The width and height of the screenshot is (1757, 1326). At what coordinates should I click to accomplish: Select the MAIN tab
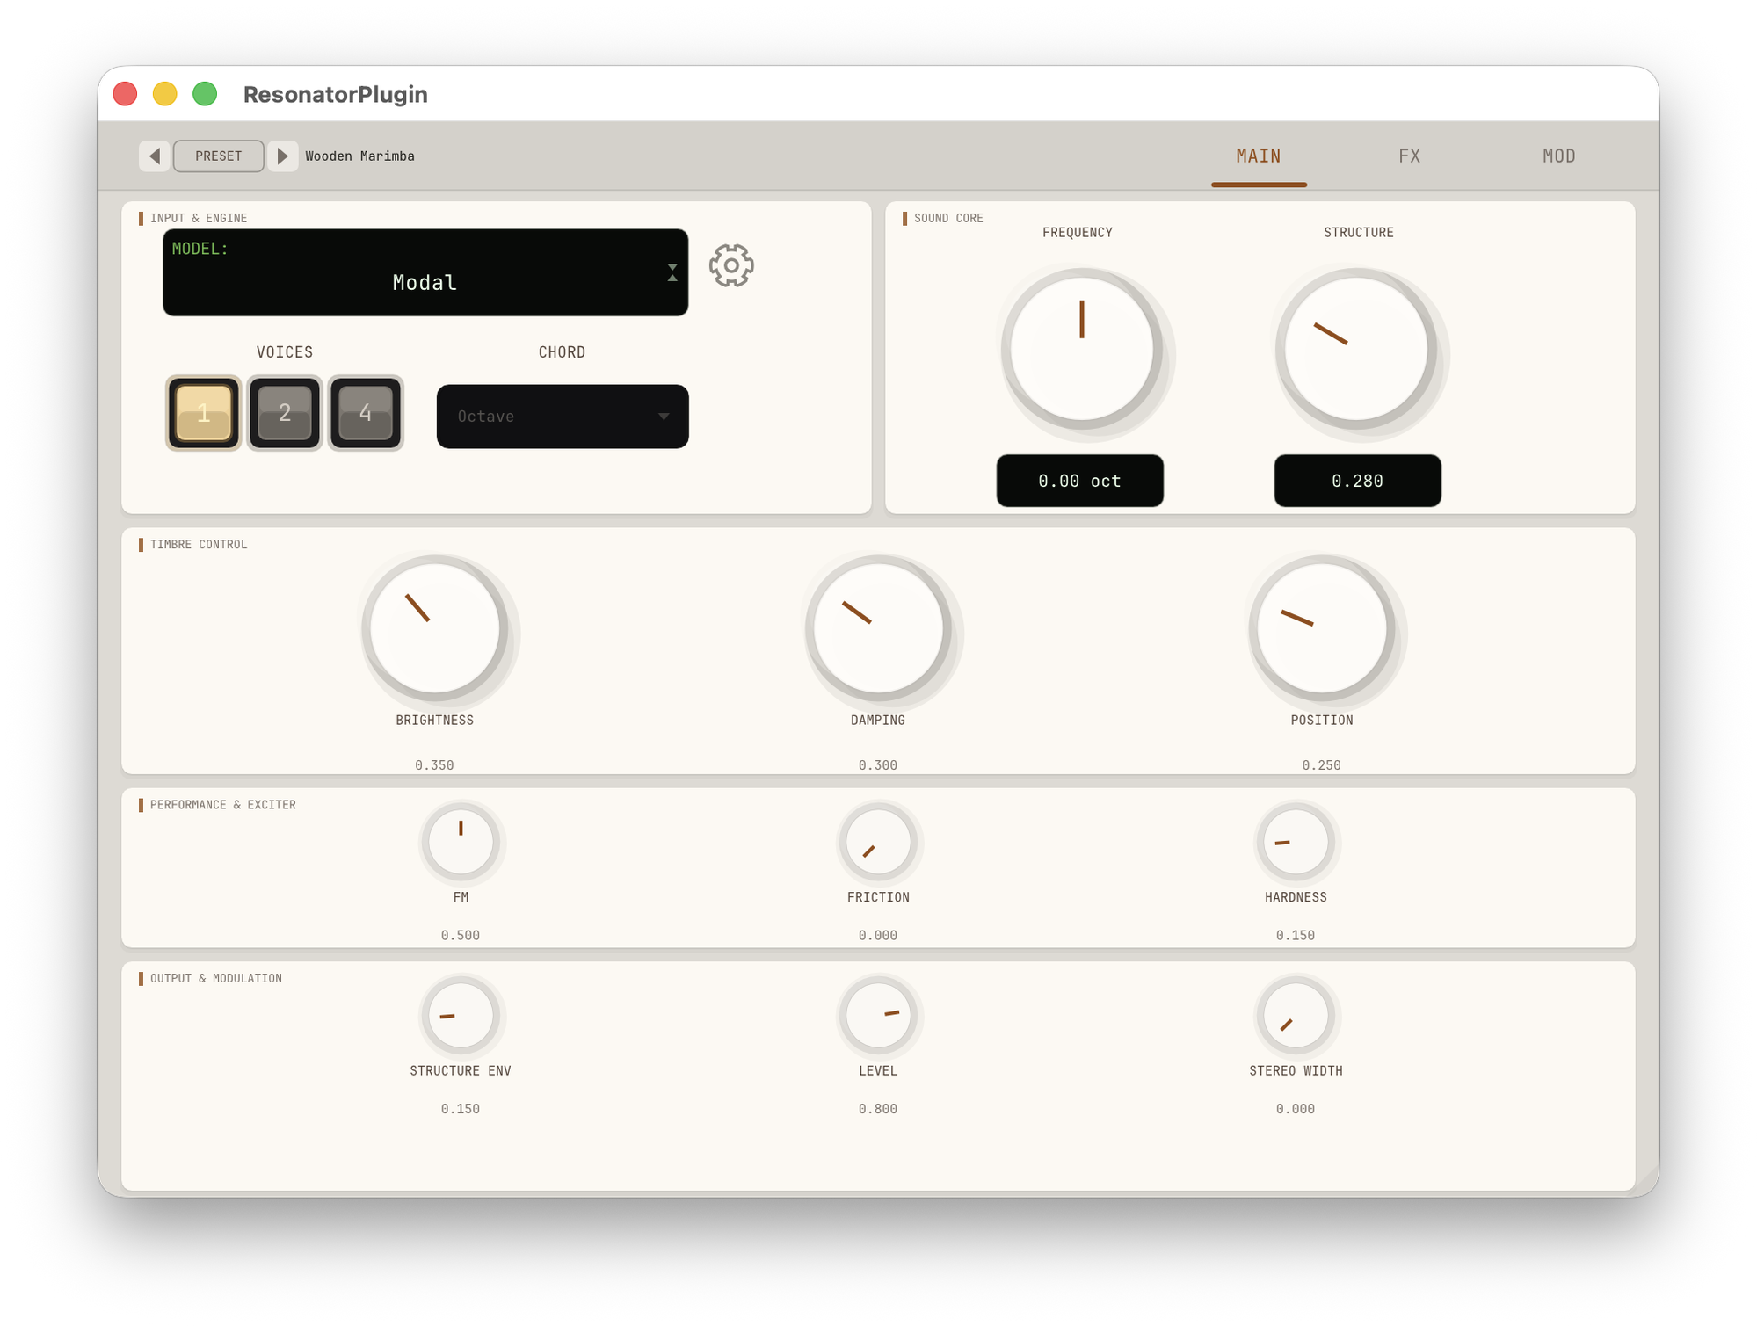[x=1258, y=156]
